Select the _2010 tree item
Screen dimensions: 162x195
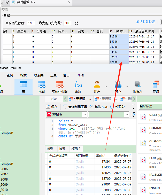pyautogui.click(x=4, y=190)
